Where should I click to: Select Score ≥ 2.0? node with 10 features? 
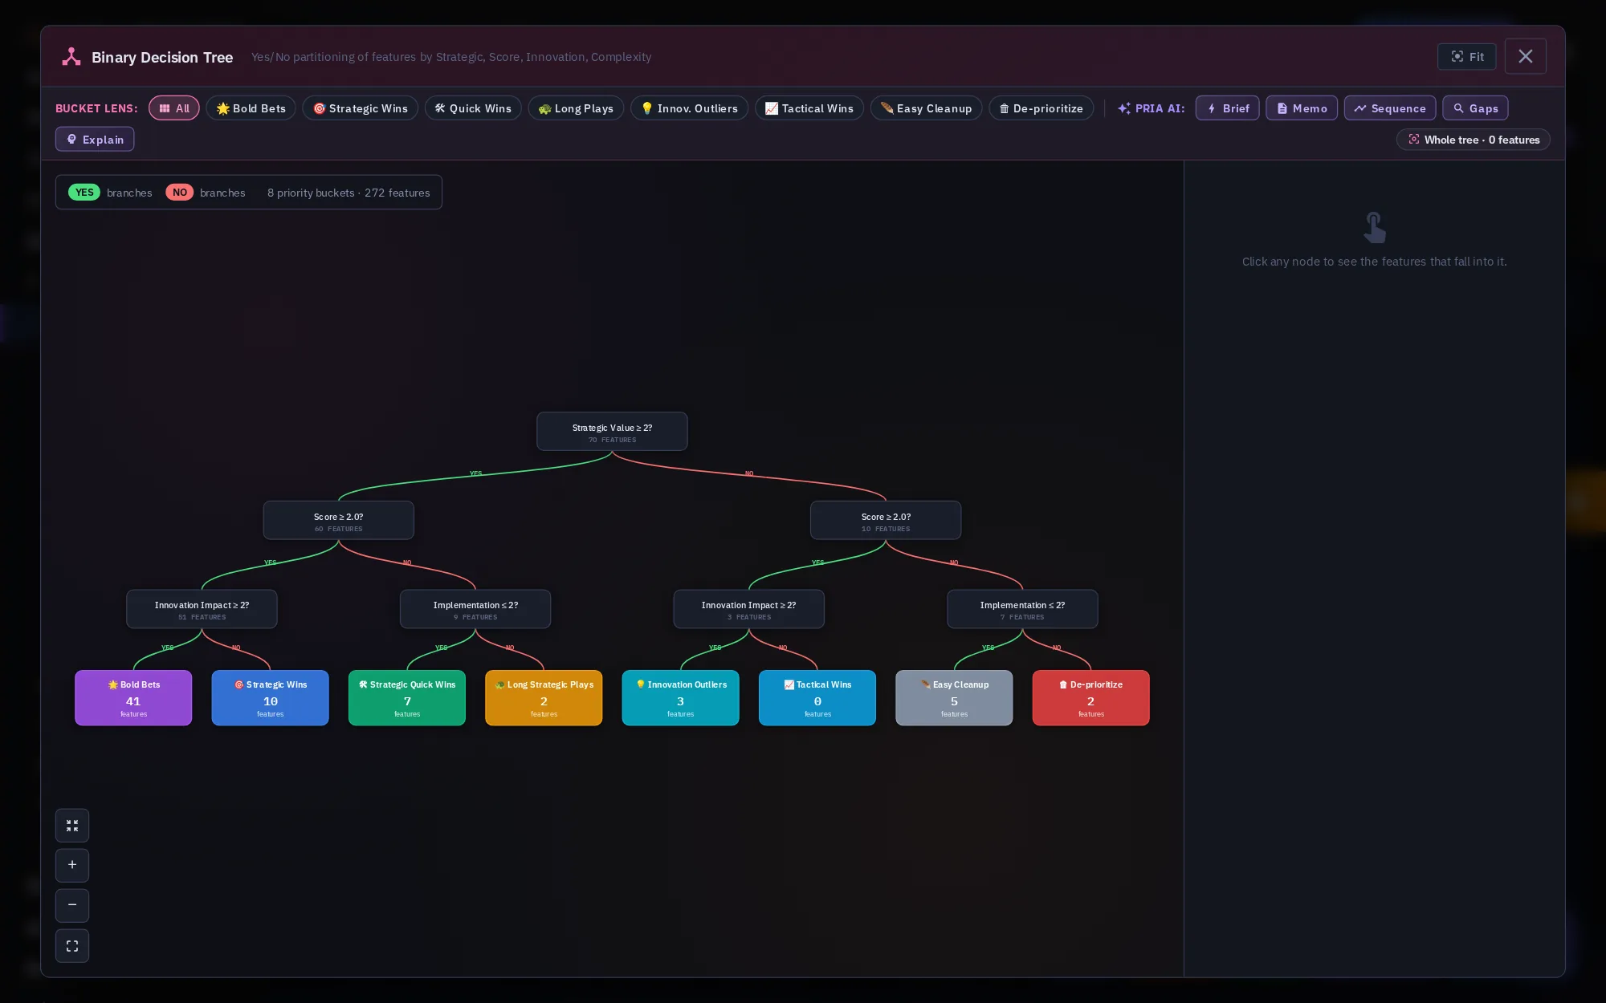click(x=886, y=521)
